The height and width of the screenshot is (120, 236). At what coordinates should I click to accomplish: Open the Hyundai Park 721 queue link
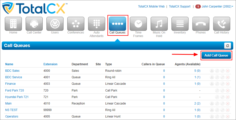tap(17, 97)
